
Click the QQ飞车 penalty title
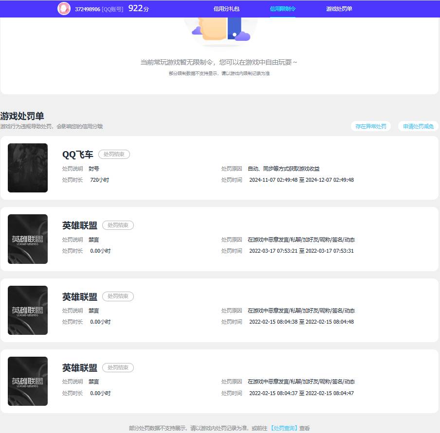click(x=77, y=155)
